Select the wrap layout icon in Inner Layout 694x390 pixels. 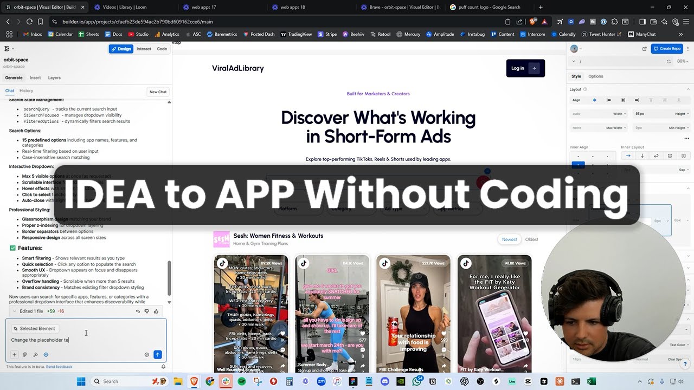[656, 156]
